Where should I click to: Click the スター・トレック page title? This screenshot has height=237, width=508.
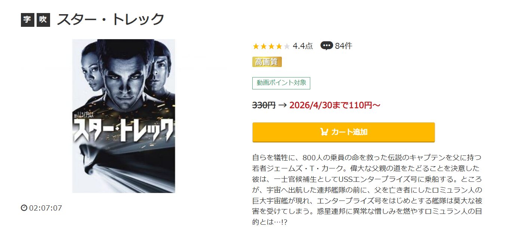[111, 19]
